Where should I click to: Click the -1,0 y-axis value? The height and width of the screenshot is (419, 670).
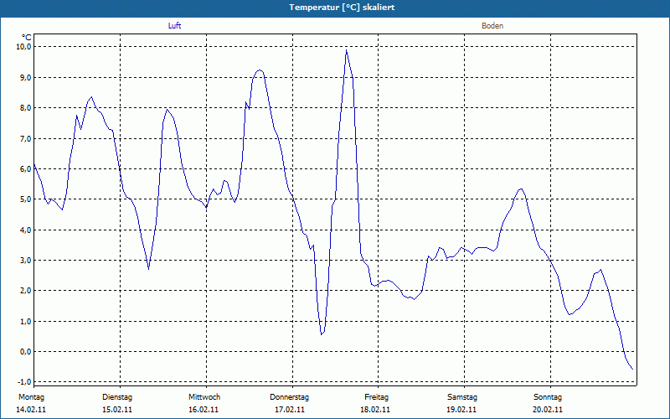coord(23,382)
